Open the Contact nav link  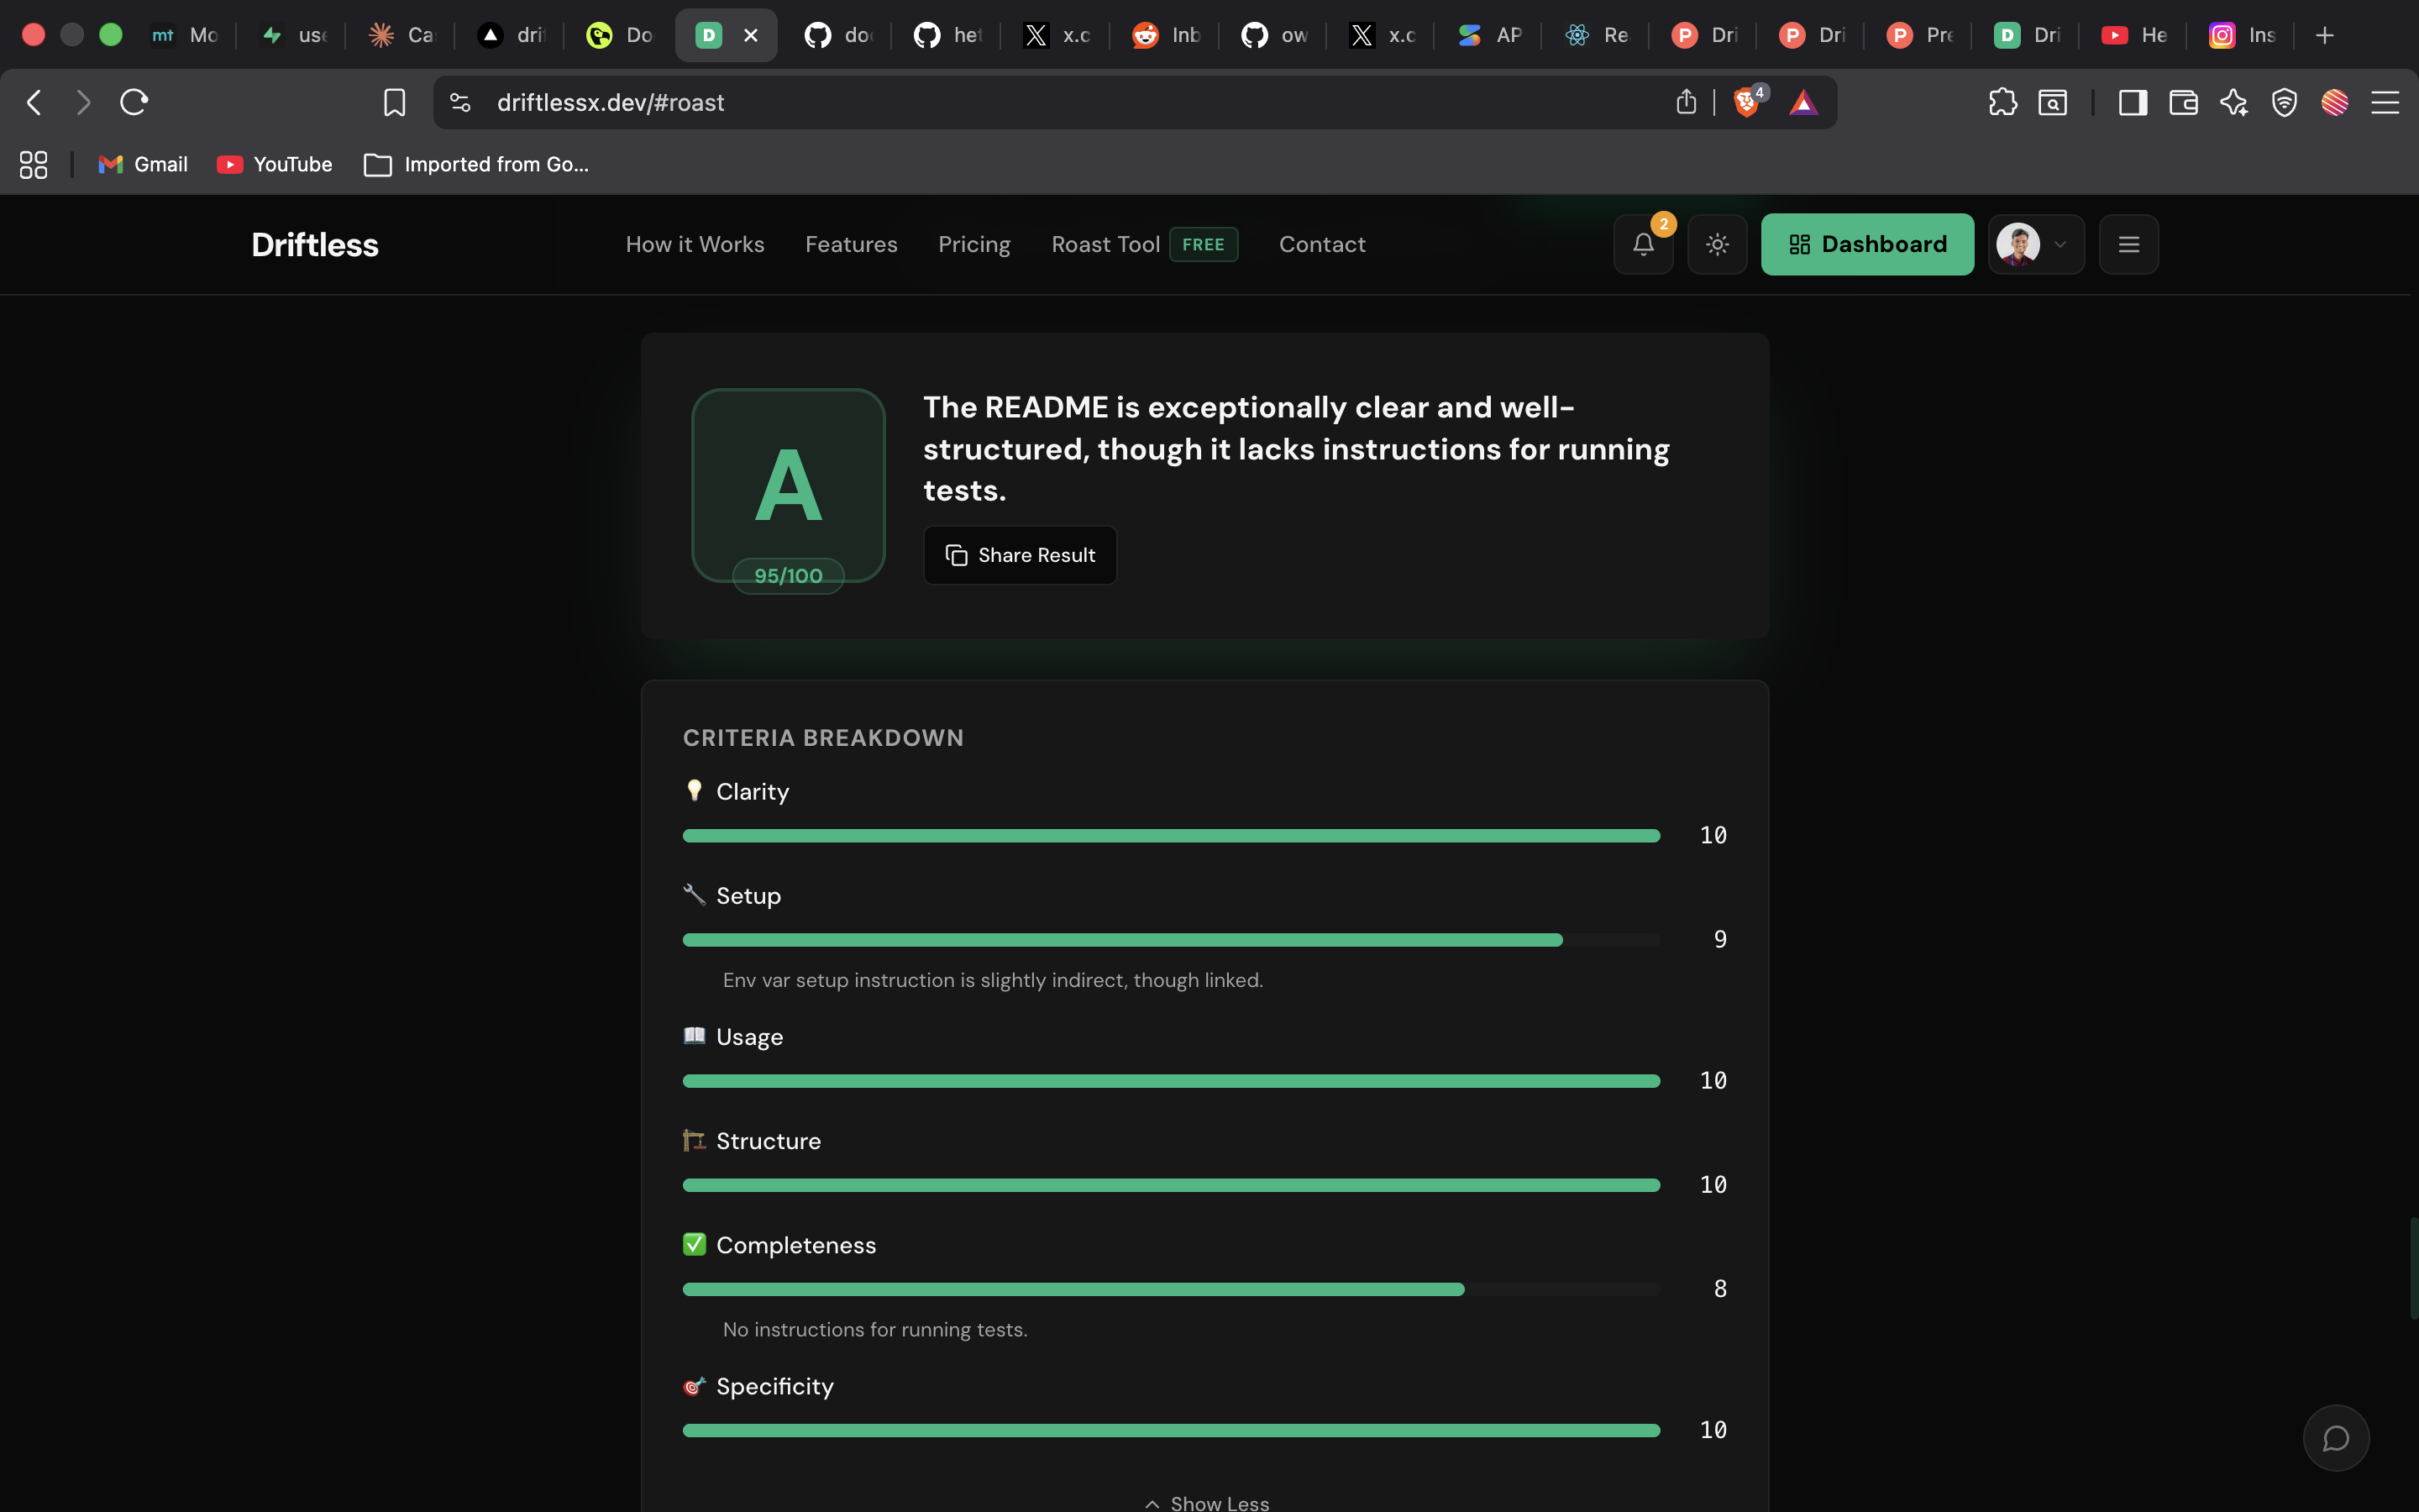point(1322,244)
